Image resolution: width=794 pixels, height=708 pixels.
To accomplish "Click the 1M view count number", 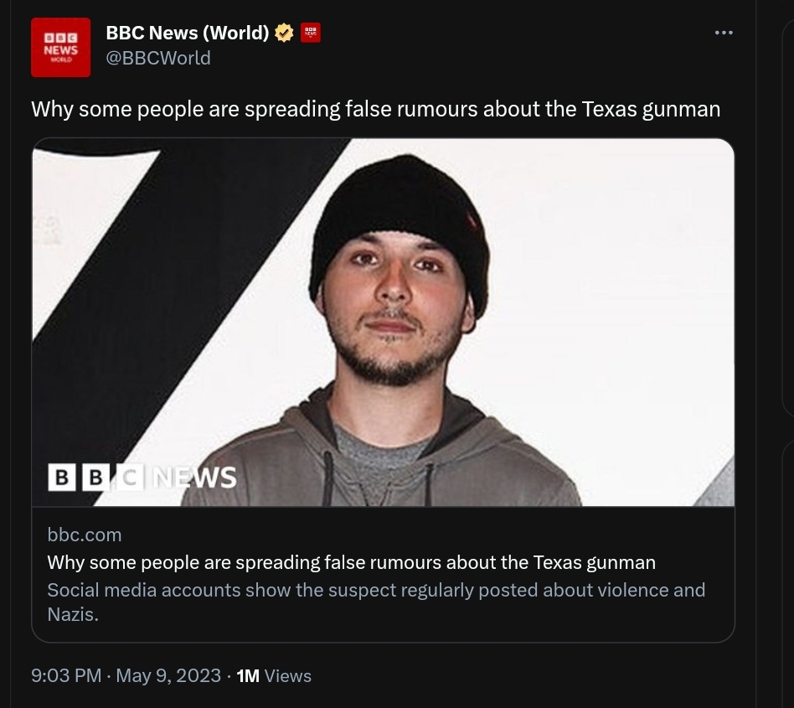I will (248, 675).
